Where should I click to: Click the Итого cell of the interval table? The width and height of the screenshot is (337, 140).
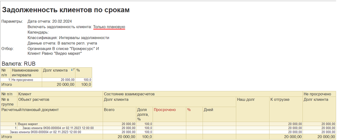pos(21,84)
